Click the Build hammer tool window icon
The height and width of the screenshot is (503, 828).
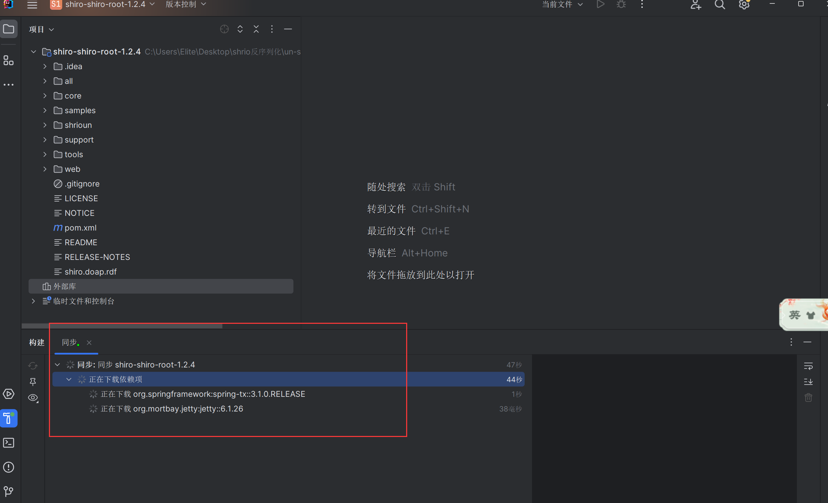pyautogui.click(x=8, y=418)
